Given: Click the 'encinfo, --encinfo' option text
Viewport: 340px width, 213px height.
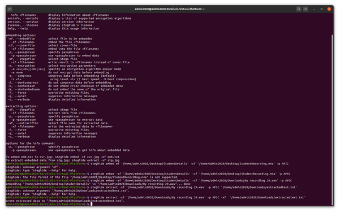Looking at the screenshot, I should pos(23,19).
